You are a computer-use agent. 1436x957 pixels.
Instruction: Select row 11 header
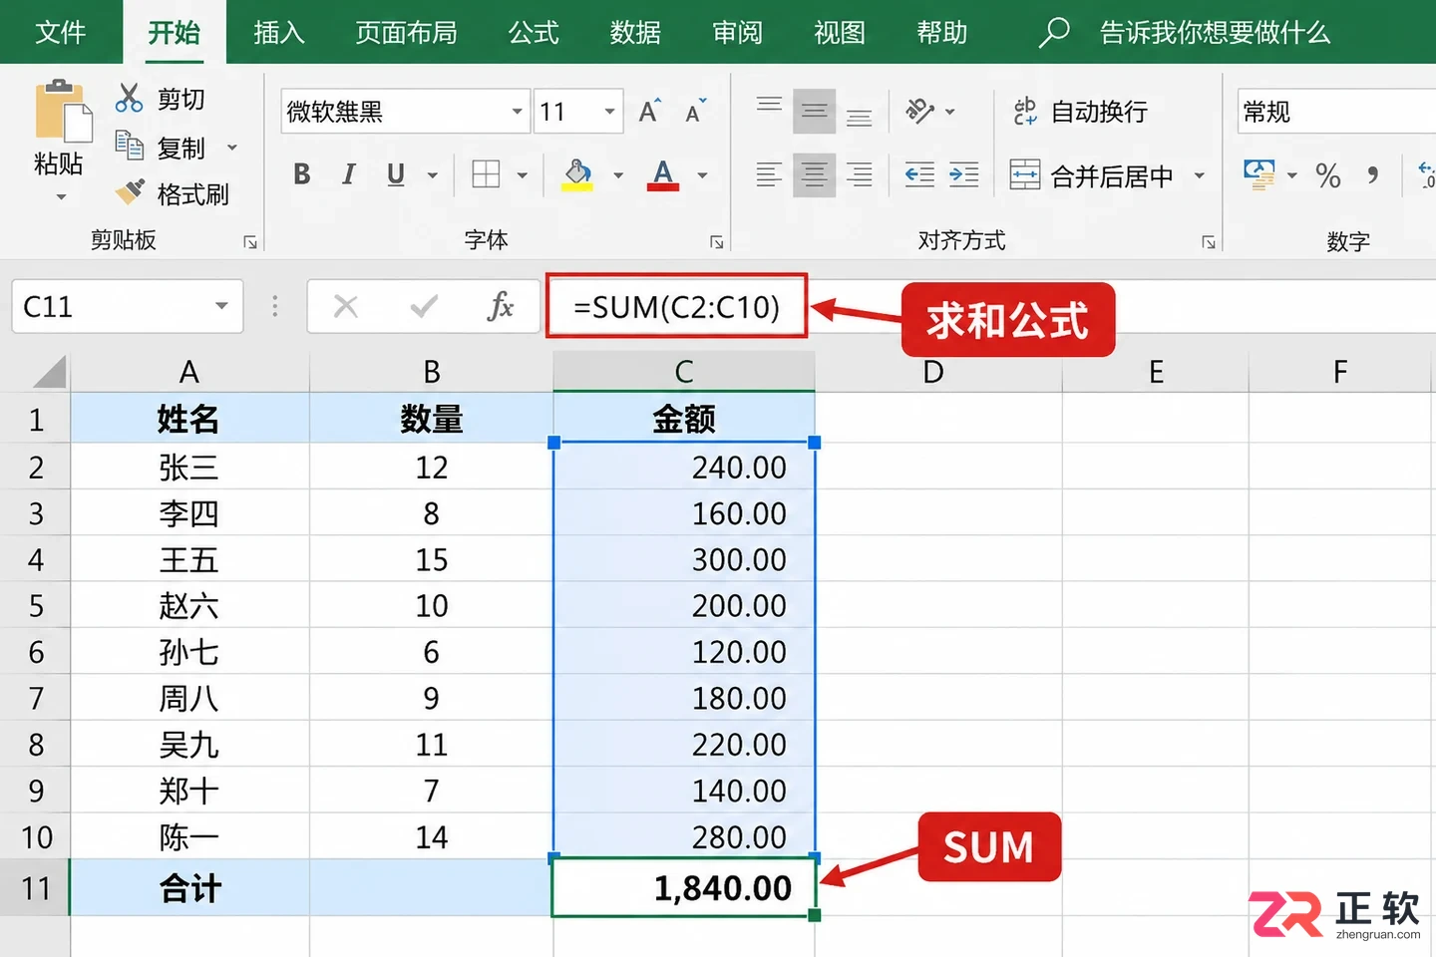pos(35,887)
